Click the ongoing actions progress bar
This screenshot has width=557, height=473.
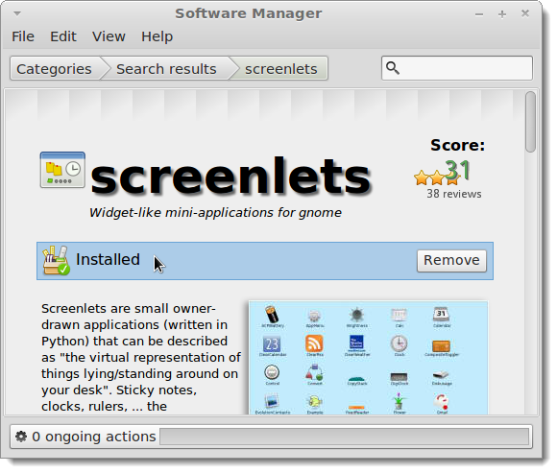tap(344, 437)
